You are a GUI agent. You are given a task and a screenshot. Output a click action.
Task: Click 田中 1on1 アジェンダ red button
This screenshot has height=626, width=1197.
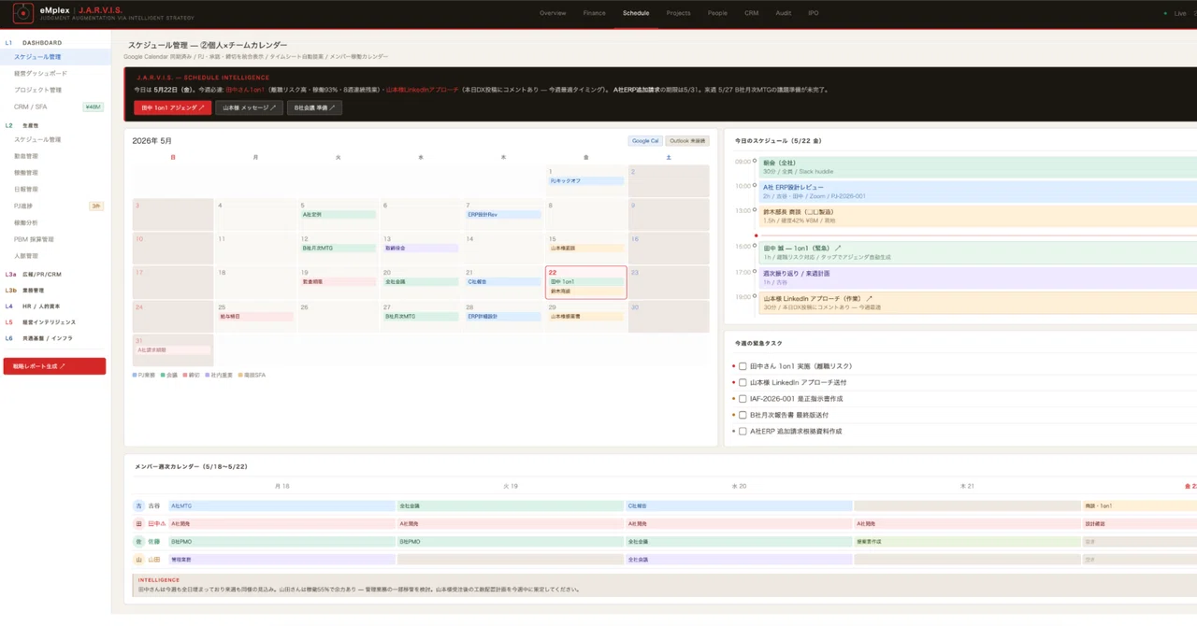(x=173, y=107)
